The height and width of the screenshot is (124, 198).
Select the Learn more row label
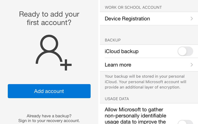point(118,65)
